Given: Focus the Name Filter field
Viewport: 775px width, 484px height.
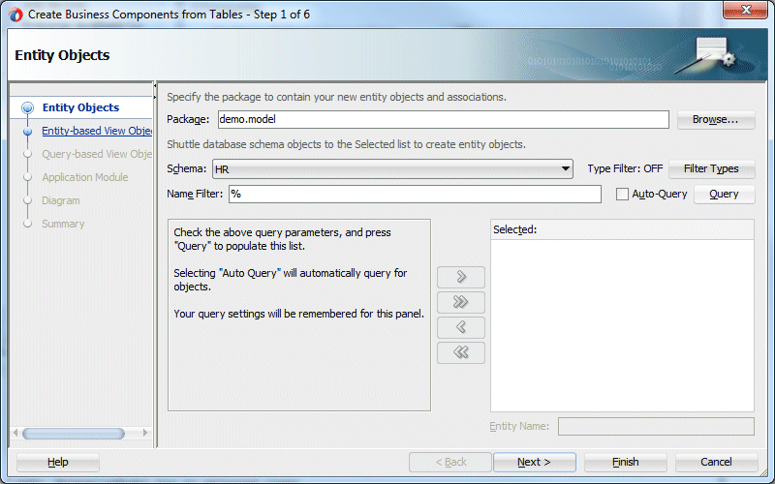Looking at the screenshot, I should tap(415, 195).
